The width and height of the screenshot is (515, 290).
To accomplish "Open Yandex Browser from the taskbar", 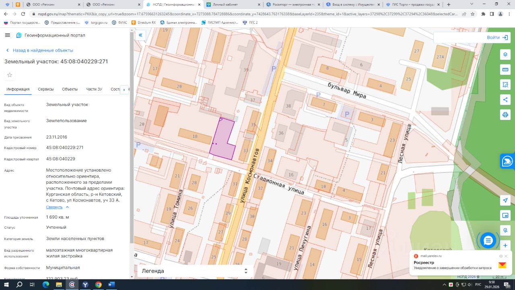I will (85, 285).
